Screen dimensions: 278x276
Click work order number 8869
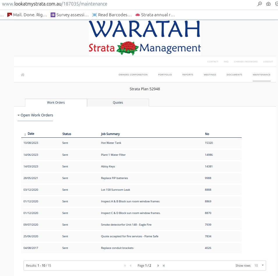208,201
